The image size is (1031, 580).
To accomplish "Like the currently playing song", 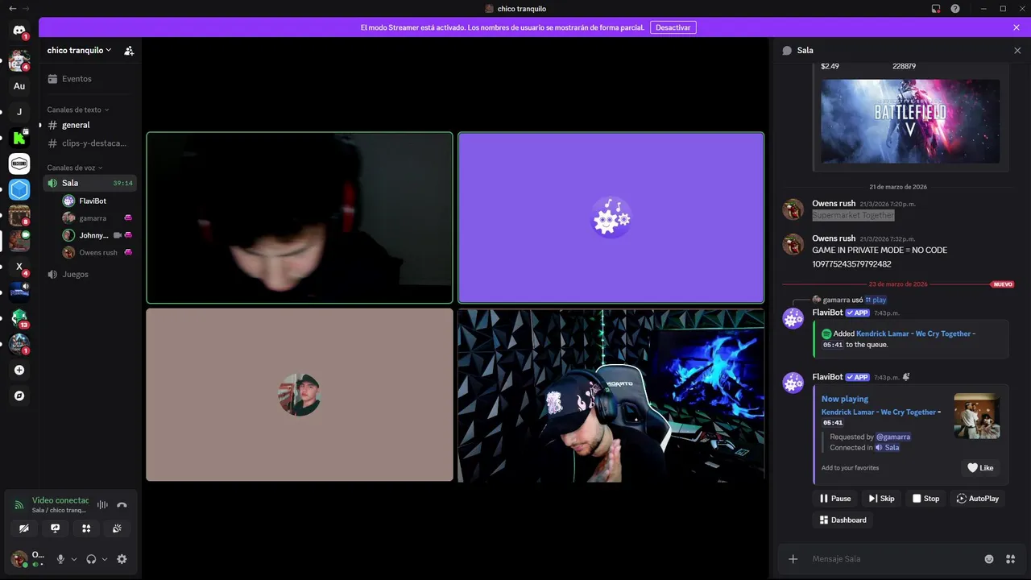I will click(x=980, y=467).
